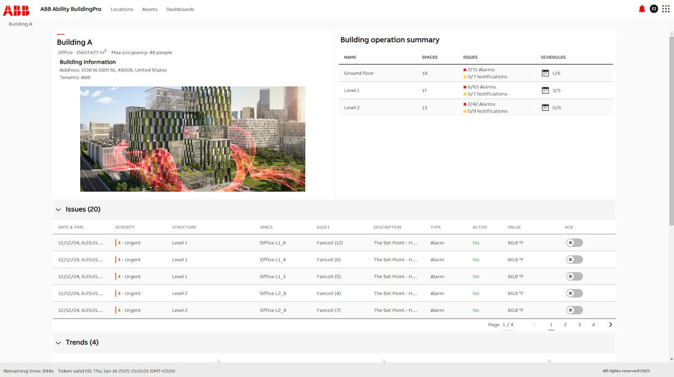Click the ABB logo in the top bar
This screenshot has width=674, height=377.
tap(16, 9)
